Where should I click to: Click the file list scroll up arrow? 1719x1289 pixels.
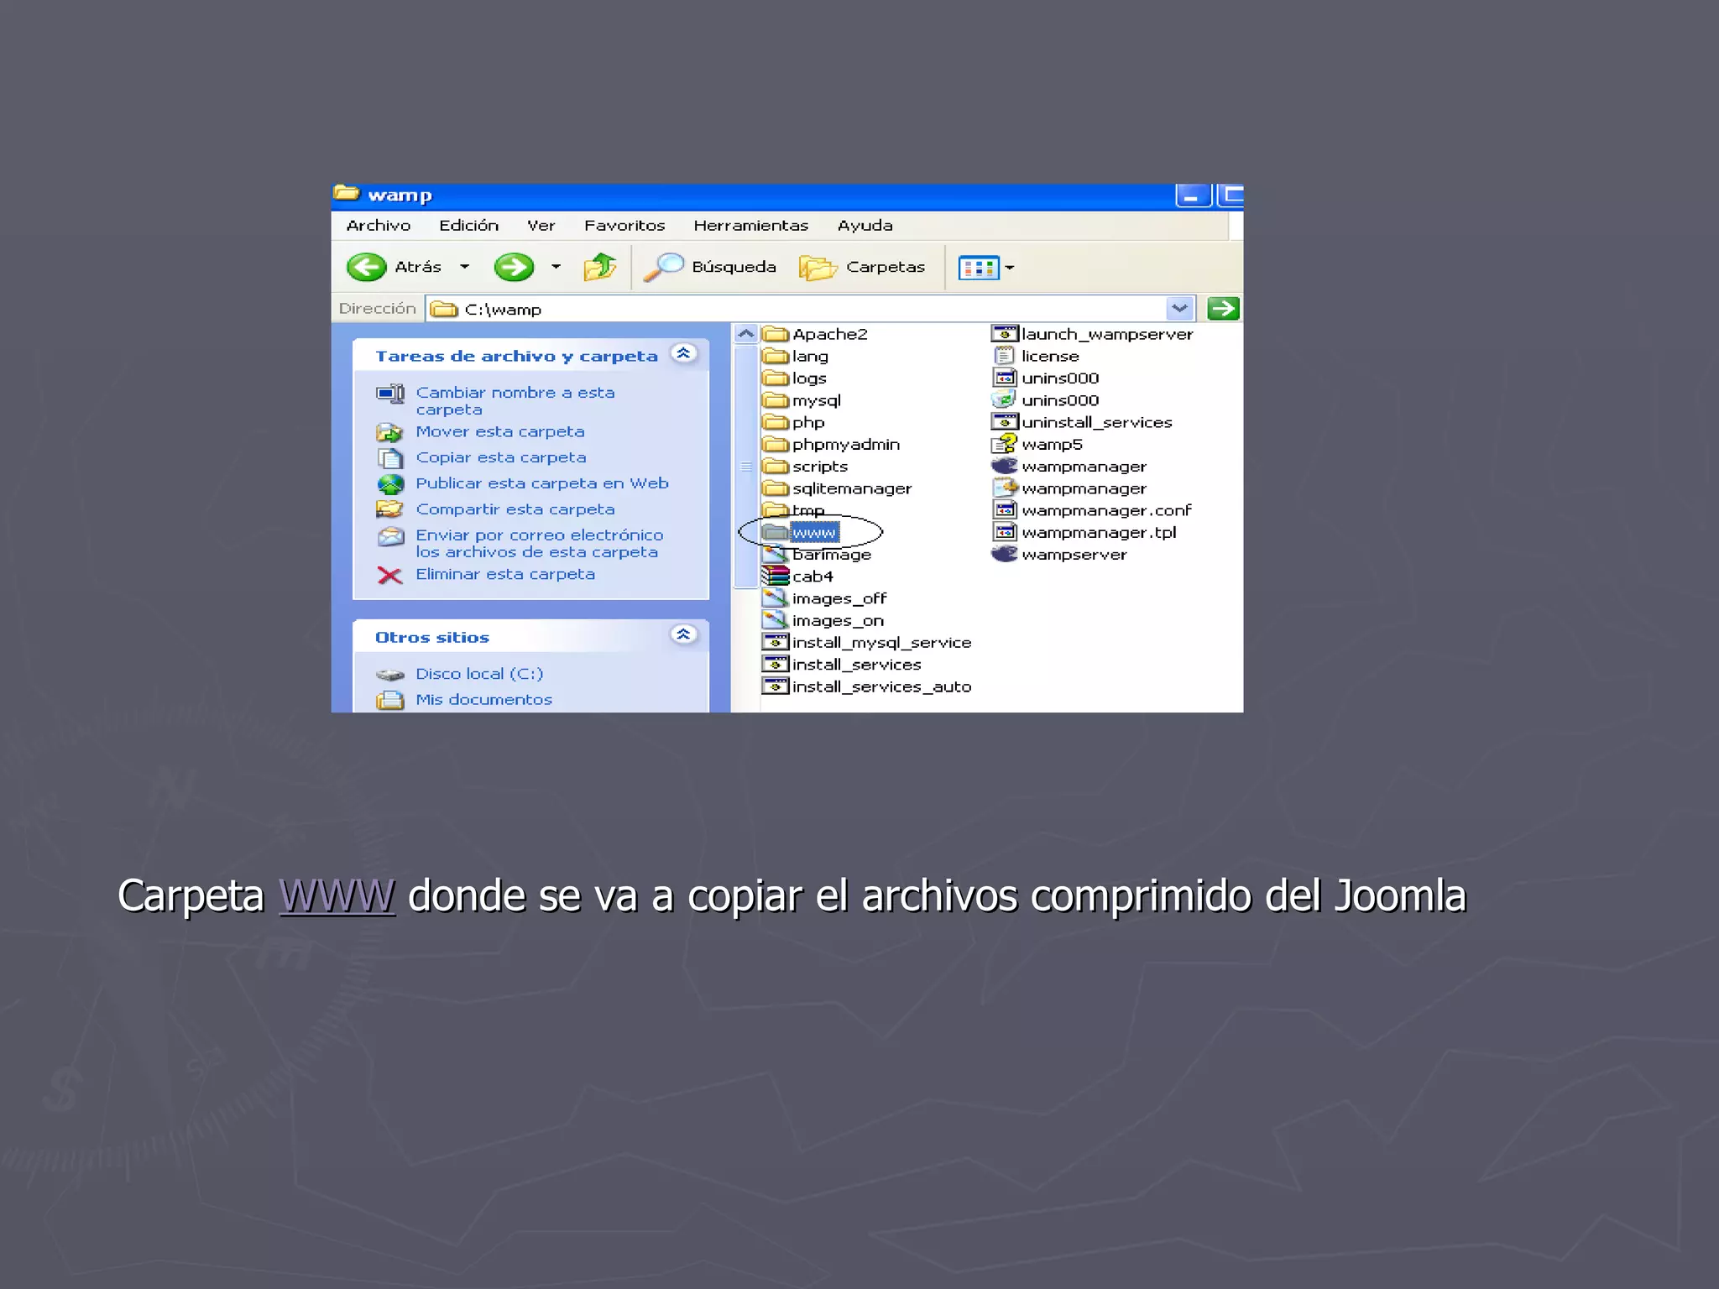click(x=745, y=334)
